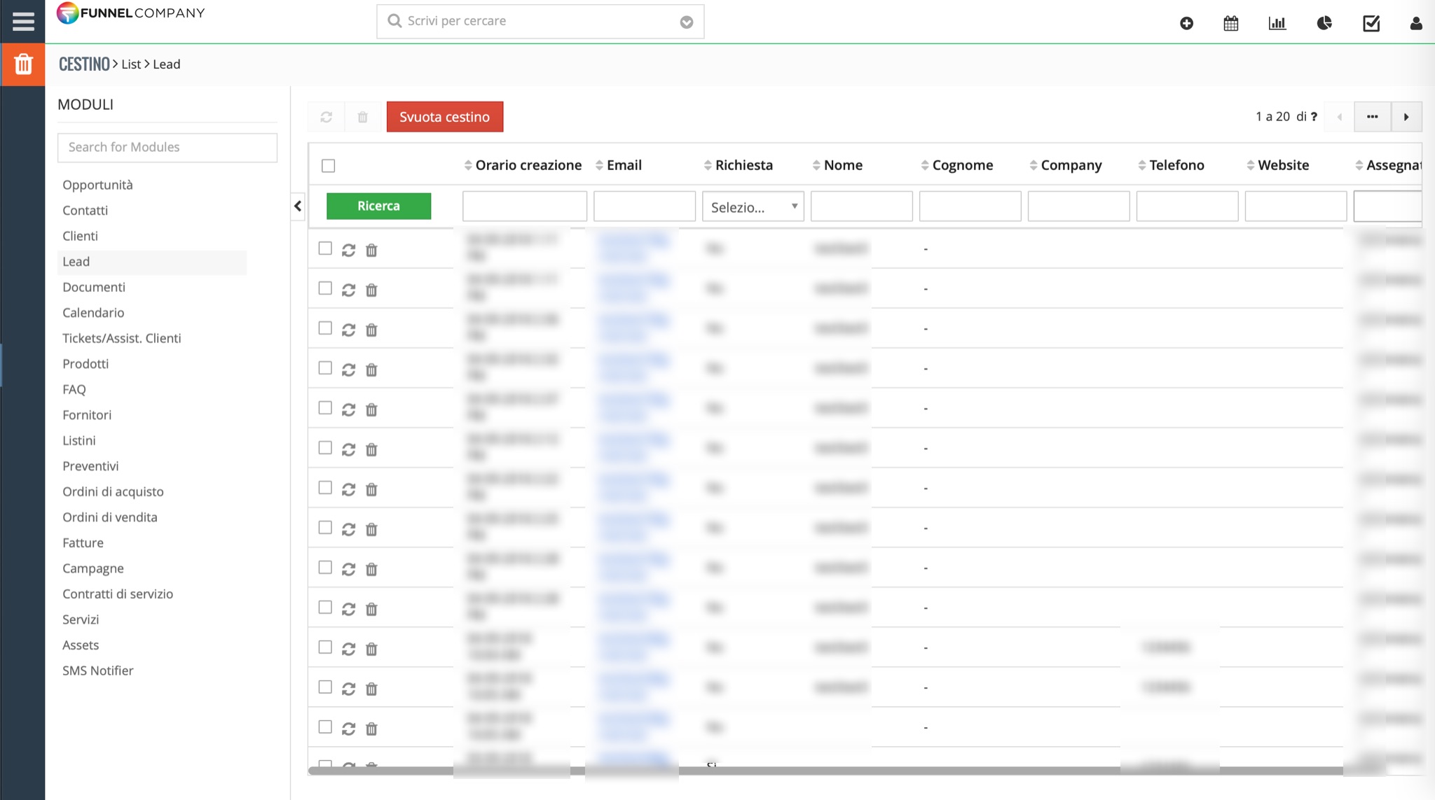Select Documenti module
This screenshot has height=800, width=1435.
point(94,287)
